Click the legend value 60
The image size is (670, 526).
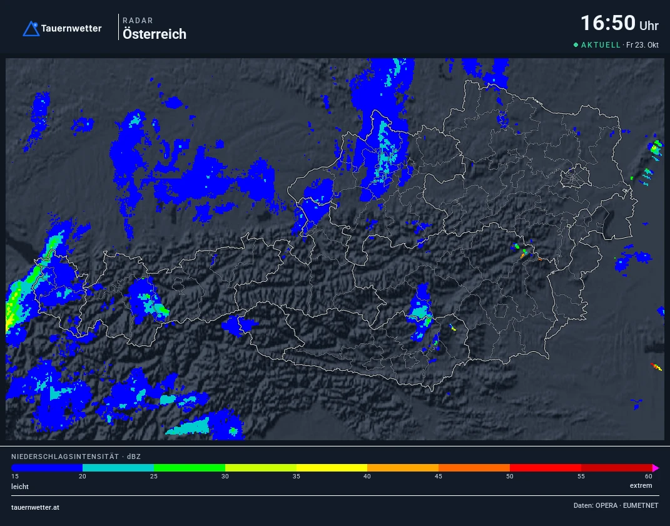649,477
